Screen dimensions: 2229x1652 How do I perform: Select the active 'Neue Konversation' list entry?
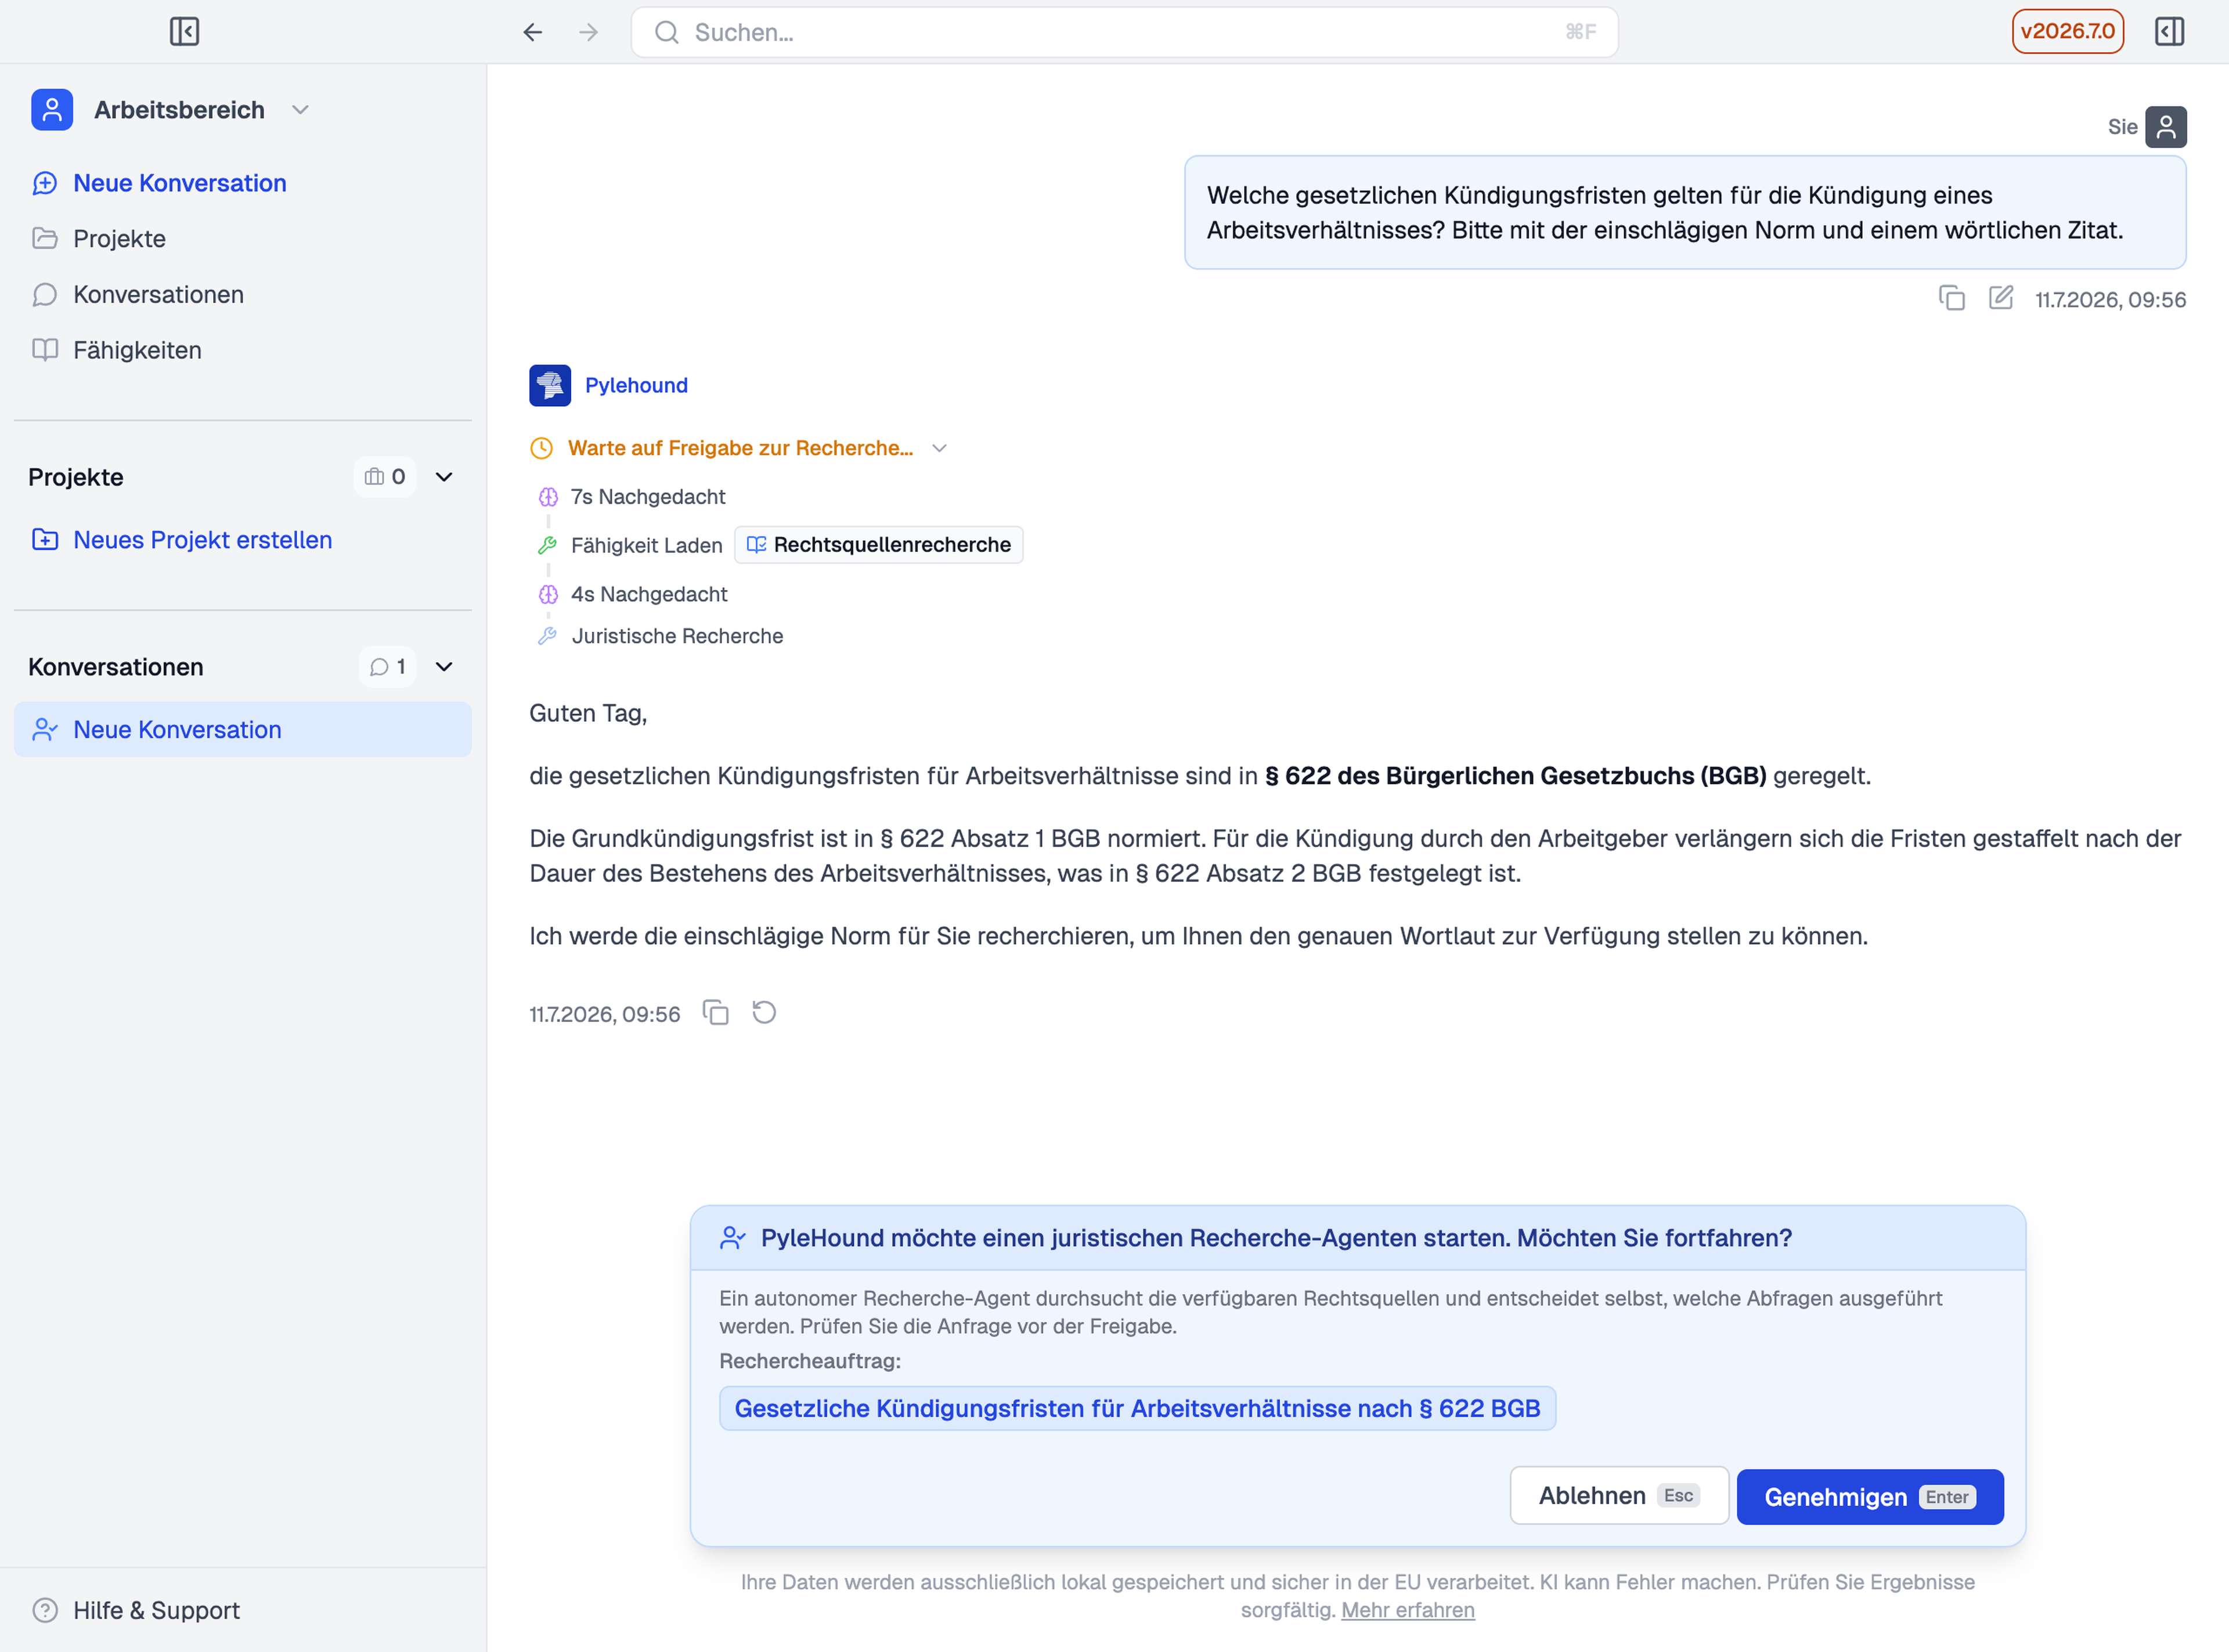pos(243,730)
